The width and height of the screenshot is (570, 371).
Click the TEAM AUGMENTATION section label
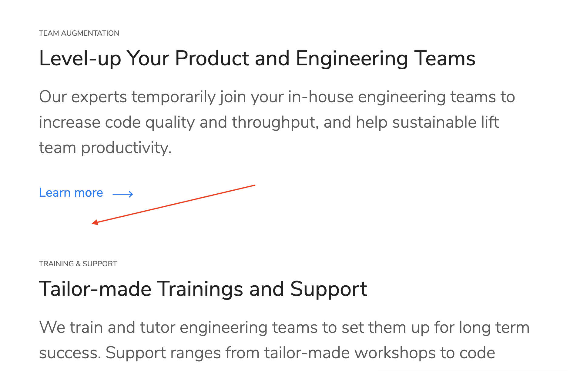(x=79, y=33)
